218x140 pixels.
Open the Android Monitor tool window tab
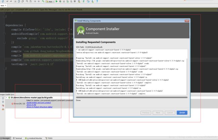click(x=34, y=138)
